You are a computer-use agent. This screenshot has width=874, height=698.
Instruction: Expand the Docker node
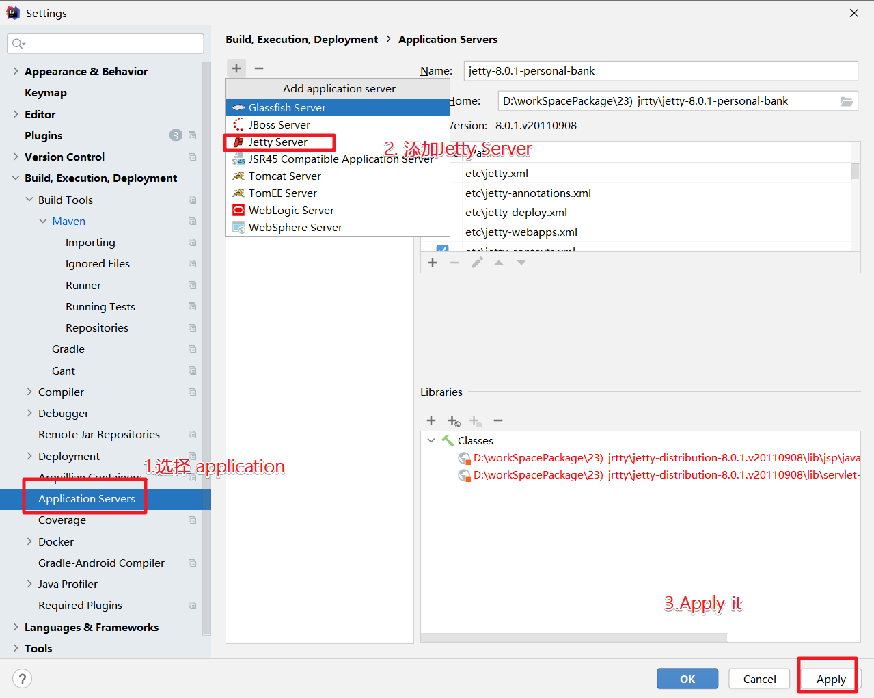[29, 541]
